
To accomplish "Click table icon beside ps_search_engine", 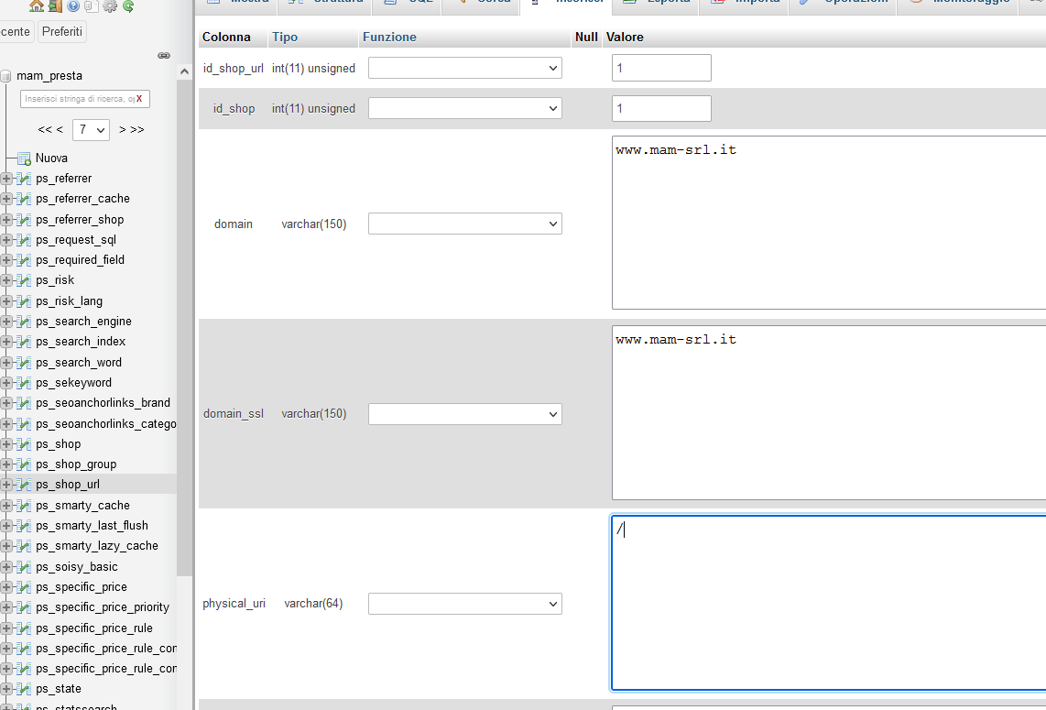I will pos(24,321).
